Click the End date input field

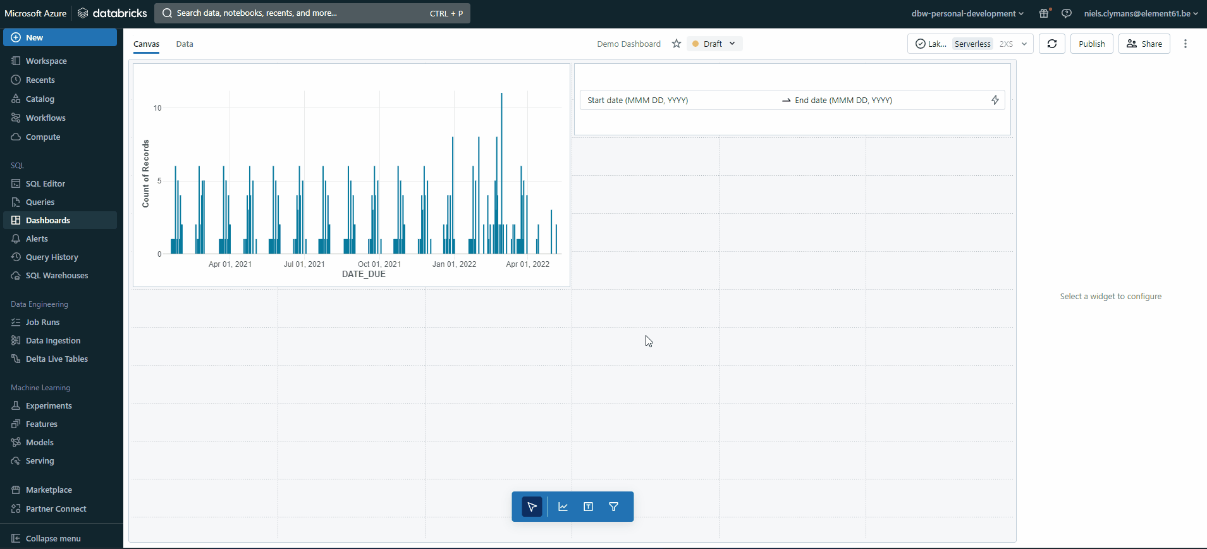pos(888,100)
